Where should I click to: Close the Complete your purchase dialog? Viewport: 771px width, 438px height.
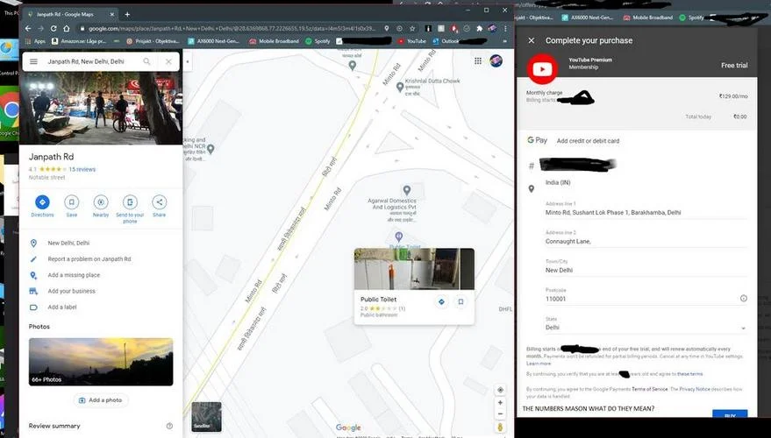[531, 40]
